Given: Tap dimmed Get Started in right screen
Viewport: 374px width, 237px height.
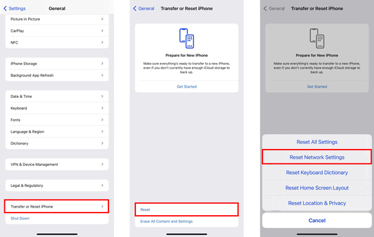Looking at the screenshot, I should 317,87.
